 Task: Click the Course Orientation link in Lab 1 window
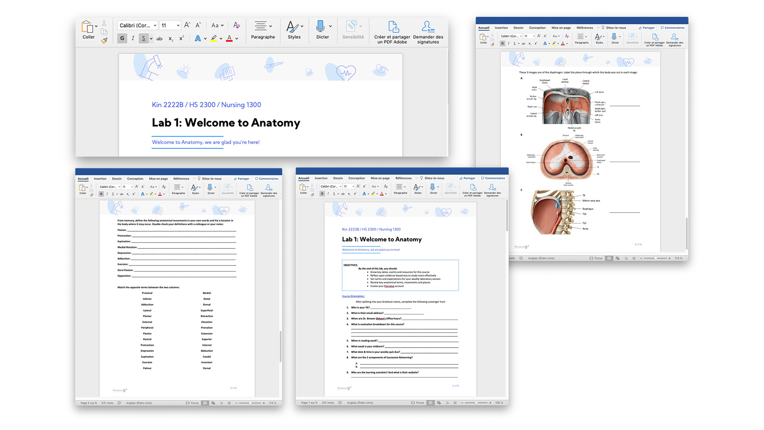(x=353, y=296)
